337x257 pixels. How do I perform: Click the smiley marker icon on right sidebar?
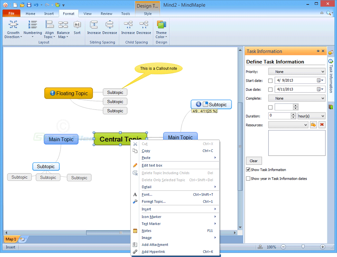coord(331,52)
